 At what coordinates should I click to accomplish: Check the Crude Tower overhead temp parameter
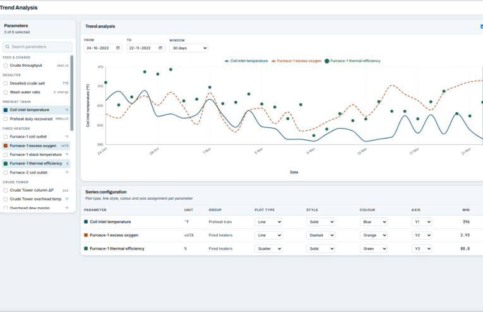click(6, 199)
